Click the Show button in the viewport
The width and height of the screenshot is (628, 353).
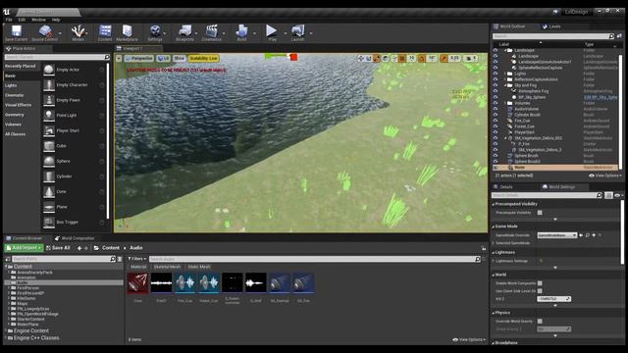[179, 59]
